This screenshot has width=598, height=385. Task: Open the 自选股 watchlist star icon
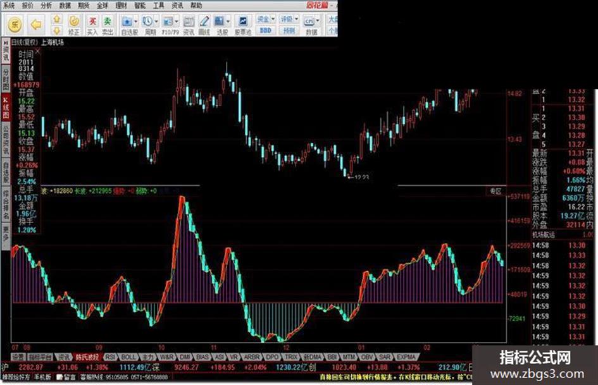[x=127, y=21]
